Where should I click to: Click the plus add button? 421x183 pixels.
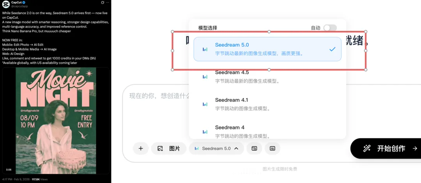click(x=141, y=148)
